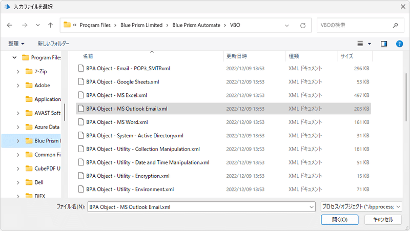The width and height of the screenshot is (410, 231).
Task: Expand the CubePDF folder node
Action: click(18, 169)
